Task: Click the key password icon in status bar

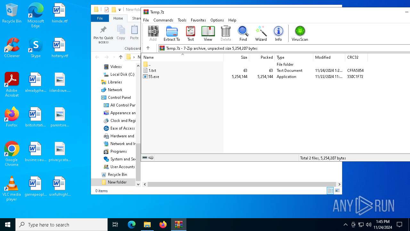Action: click(x=151, y=158)
